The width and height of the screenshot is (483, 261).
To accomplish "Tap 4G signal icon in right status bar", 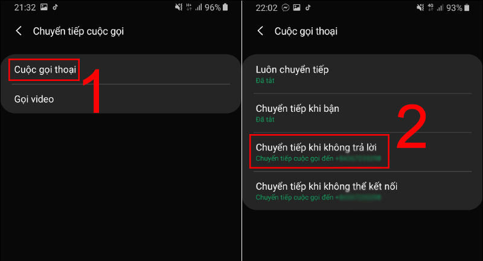I will click(x=430, y=7).
